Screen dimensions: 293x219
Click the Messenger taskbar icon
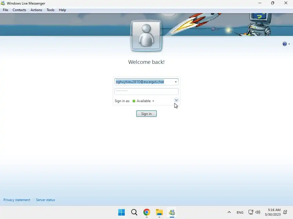172,212
